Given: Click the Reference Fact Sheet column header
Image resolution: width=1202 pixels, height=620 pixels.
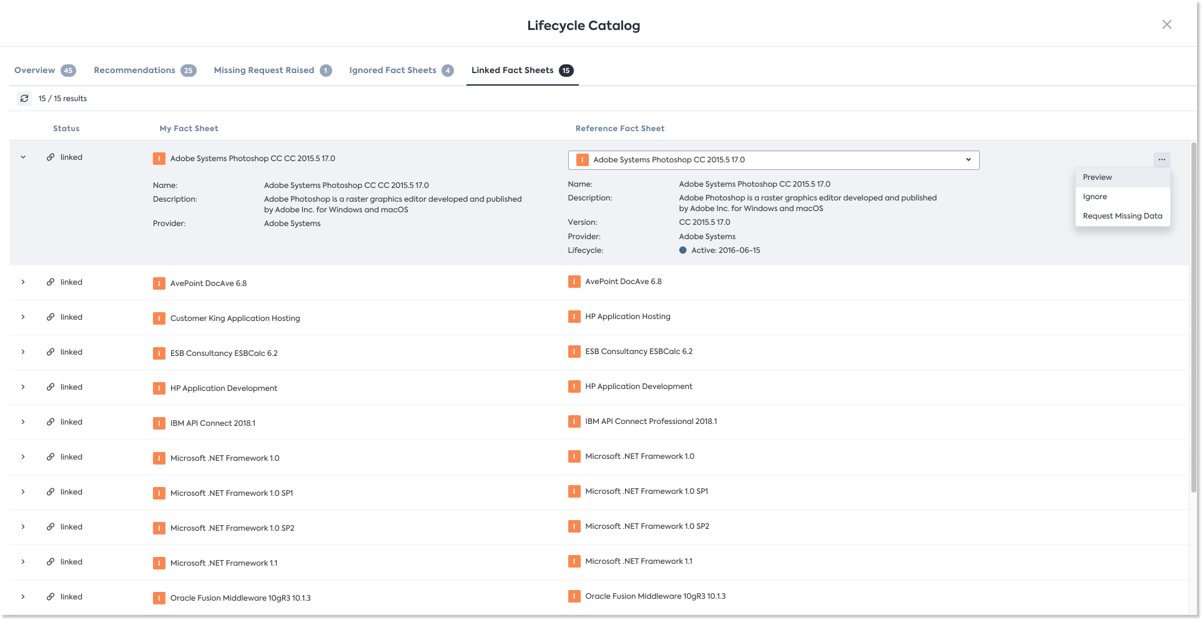Looking at the screenshot, I should 620,129.
